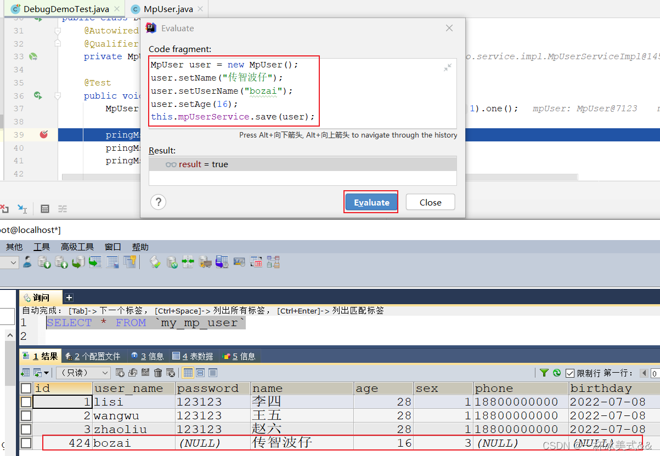Viewport: 660px width, 456px height.
Task: Check the row checkbox for bozai
Action: click(26, 443)
